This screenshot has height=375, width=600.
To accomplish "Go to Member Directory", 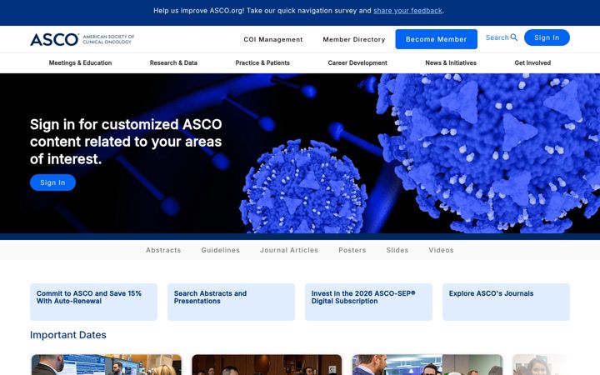I will tap(354, 39).
